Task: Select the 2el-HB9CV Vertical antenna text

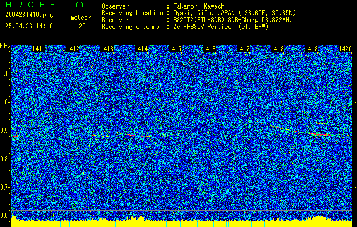Action: coord(221,27)
